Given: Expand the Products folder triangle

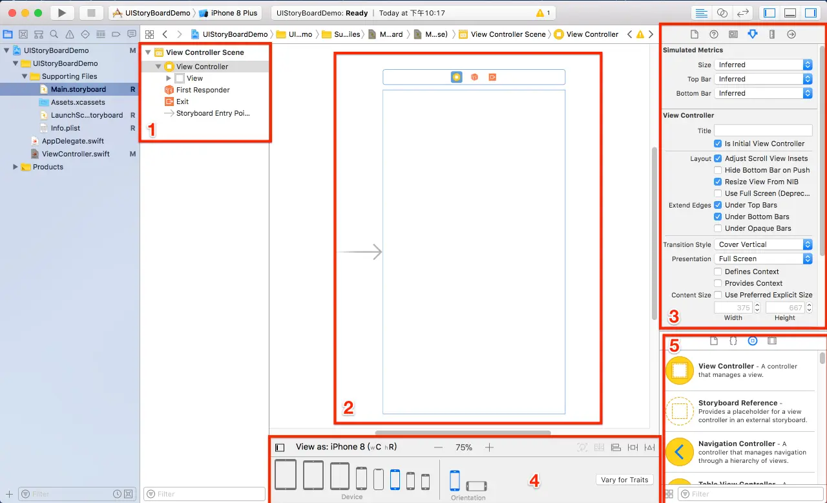Looking at the screenshot, I should click(16, 167).
